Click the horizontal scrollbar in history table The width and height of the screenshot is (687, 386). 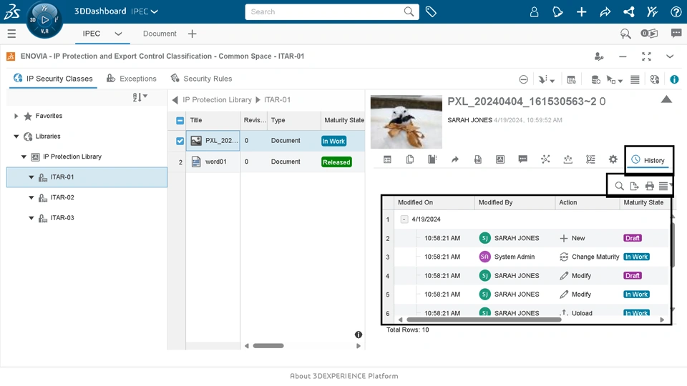coord(484,320)
